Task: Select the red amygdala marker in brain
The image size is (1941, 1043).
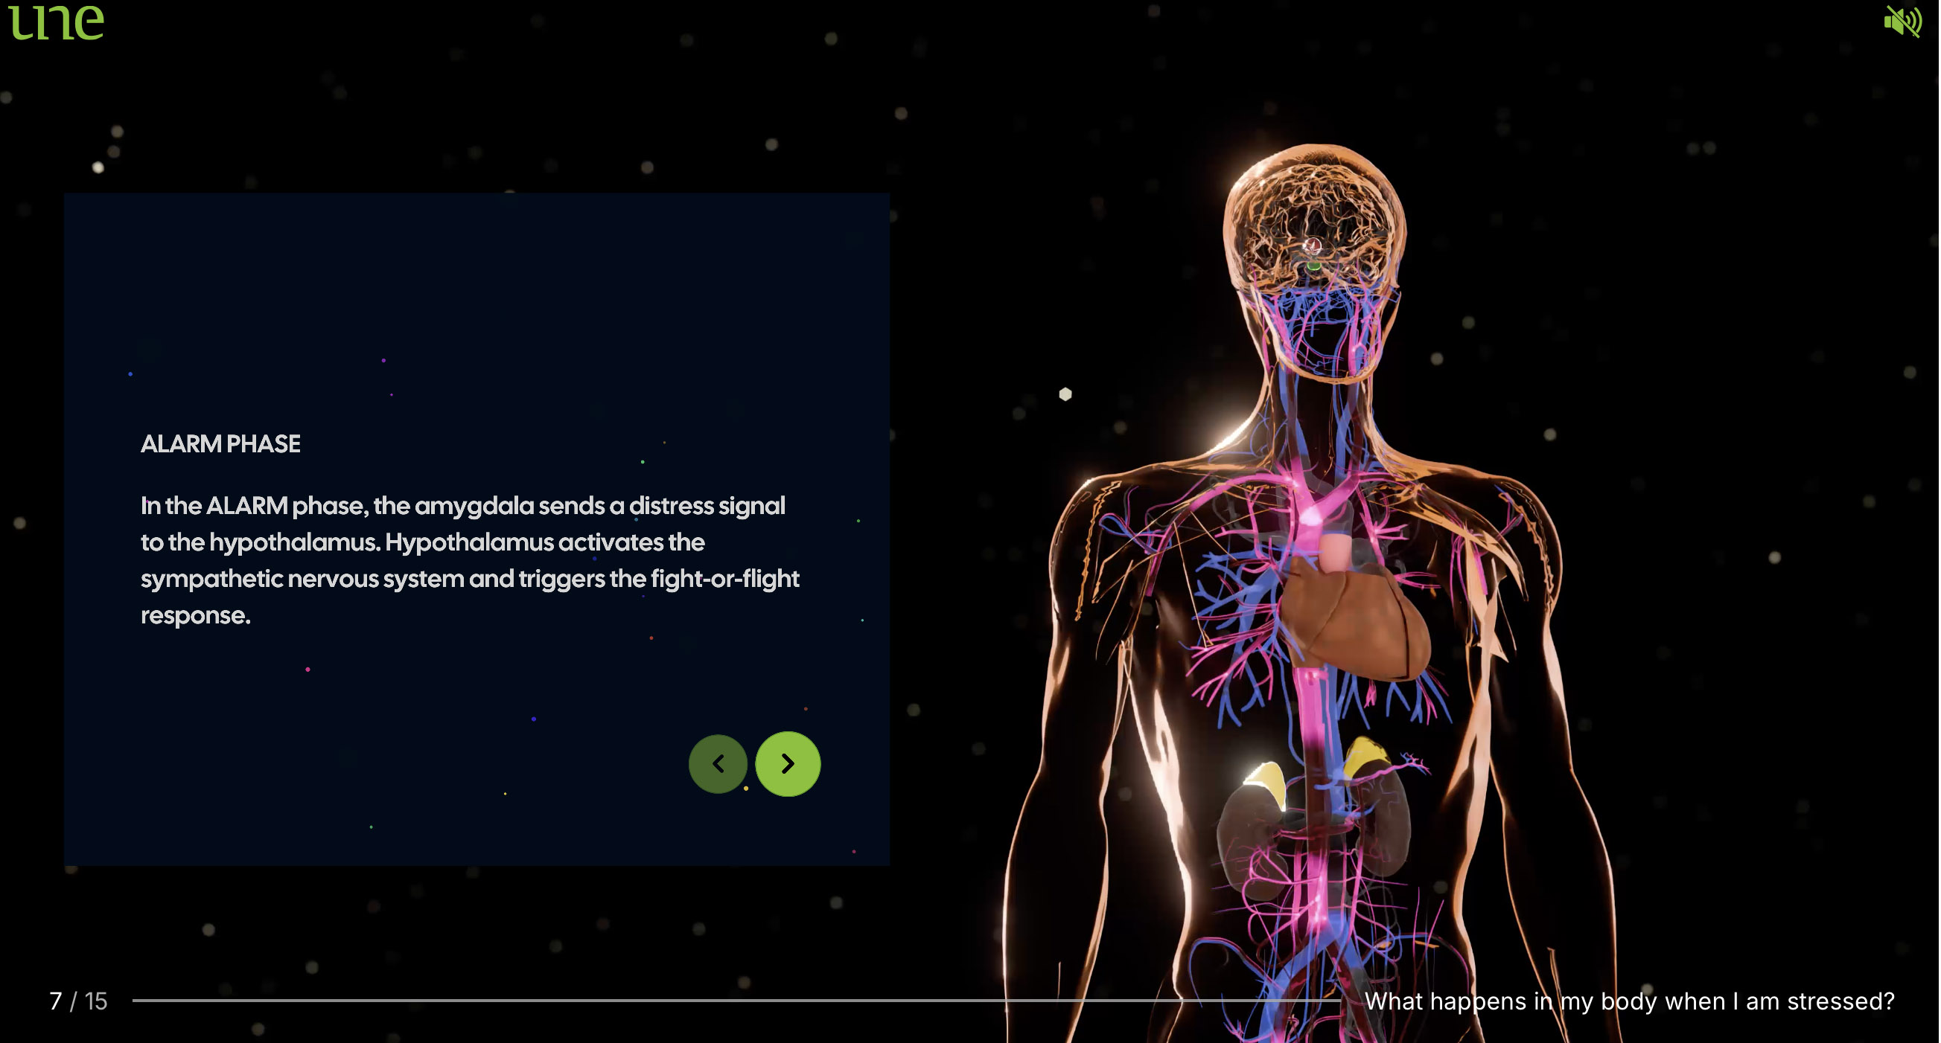Action: click(1313, 245)
